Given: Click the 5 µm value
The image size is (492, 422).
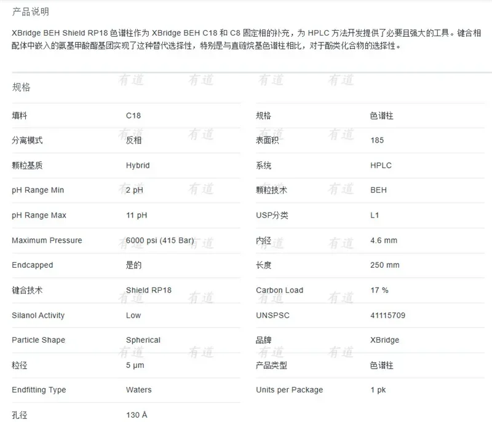Looking at the screenshot, I should (135, 365).
